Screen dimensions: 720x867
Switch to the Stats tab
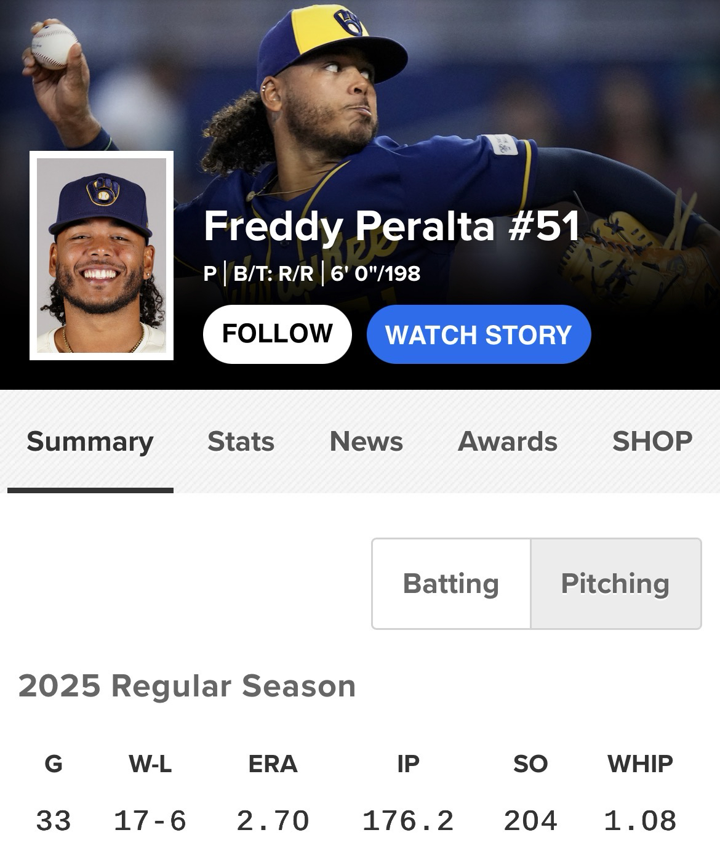coord(241,442)
